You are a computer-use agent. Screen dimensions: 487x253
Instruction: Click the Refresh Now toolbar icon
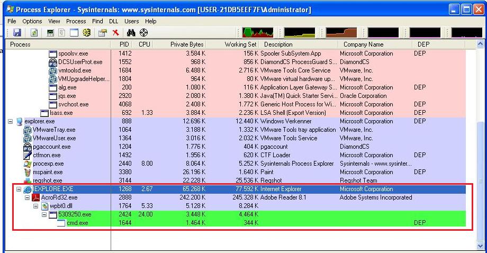coord(34,33)
